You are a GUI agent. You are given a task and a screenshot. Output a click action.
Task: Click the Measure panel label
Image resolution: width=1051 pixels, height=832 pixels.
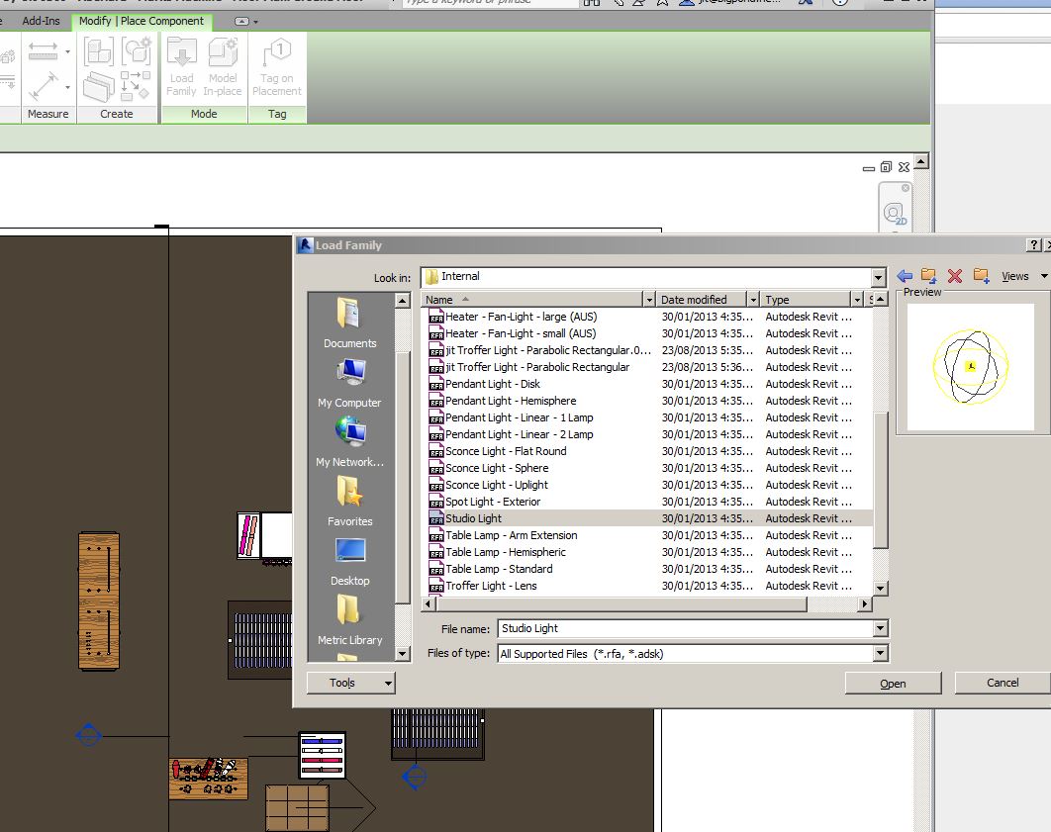pyautogui.click(x=48, y=114)
